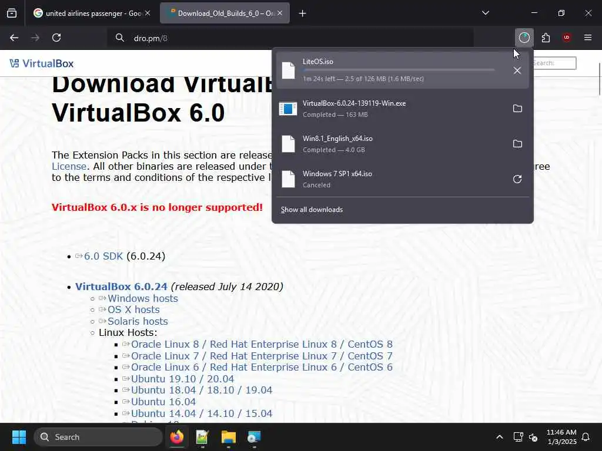The width and height of the screenshot is (602, 451).
Task: Open Oracle Linux 8 / CentOS 8 link
Action: 262,344
